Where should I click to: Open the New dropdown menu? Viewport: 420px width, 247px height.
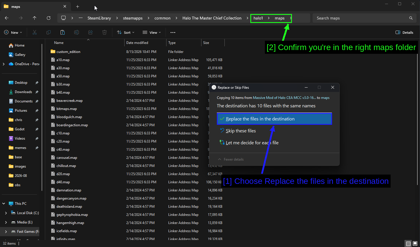point(13,33)
